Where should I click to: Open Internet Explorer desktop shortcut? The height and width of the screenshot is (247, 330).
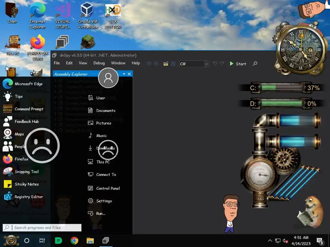point(37,16)
